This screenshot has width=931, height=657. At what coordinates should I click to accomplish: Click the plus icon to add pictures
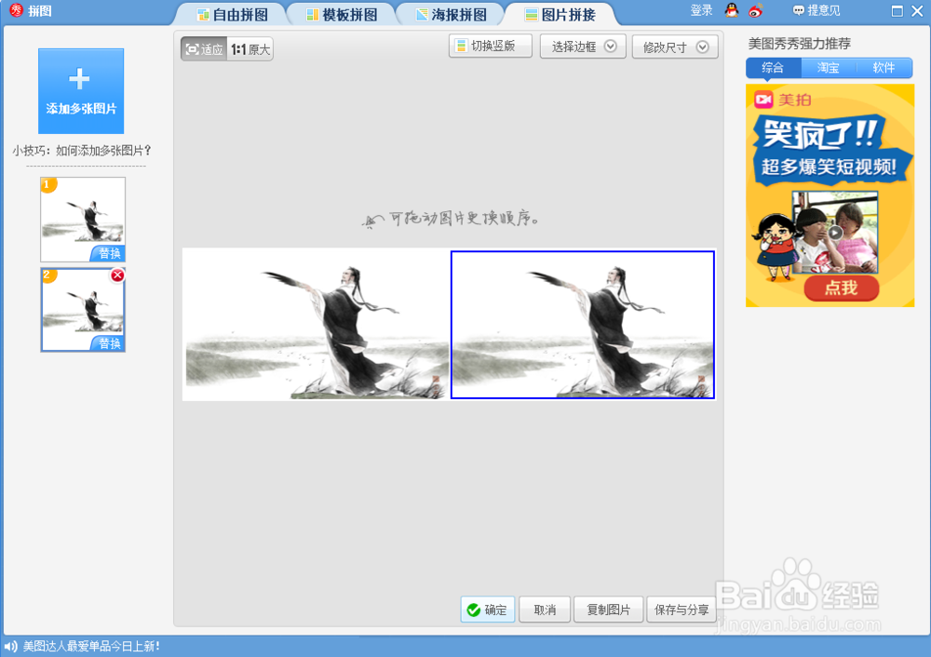[79, 78]
